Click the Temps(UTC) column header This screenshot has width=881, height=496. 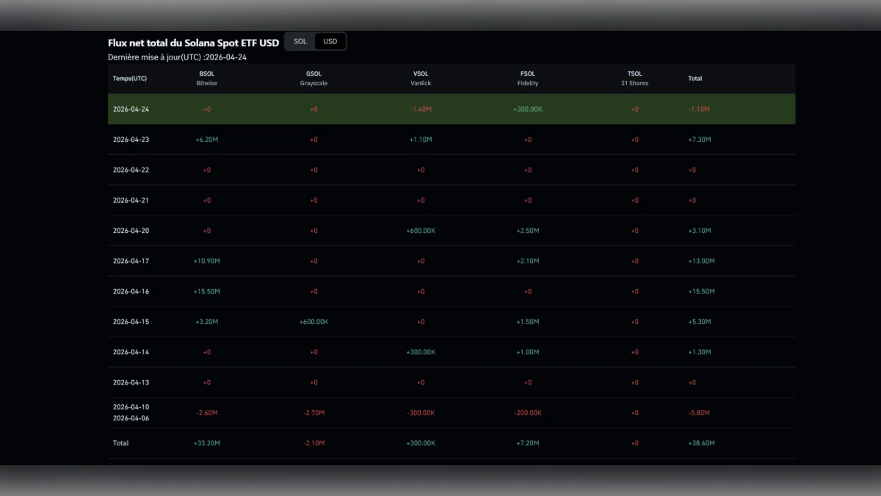[130, 79]
